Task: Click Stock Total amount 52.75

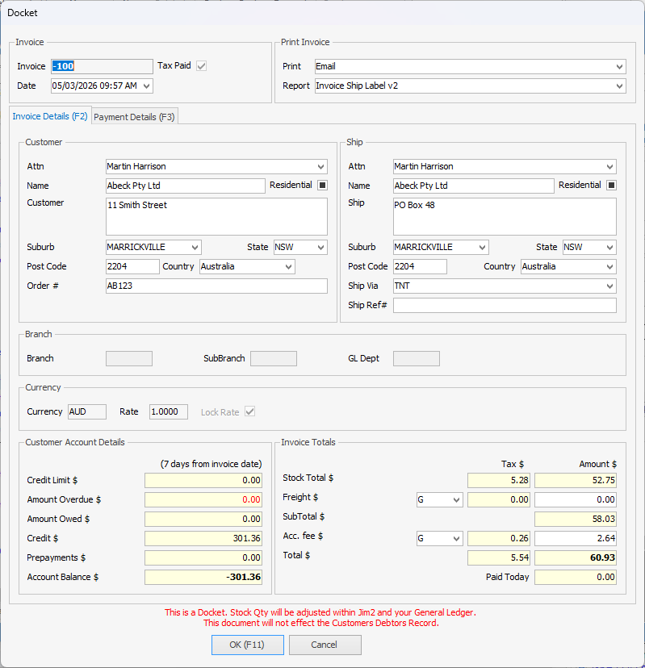Action: (576, 481)
